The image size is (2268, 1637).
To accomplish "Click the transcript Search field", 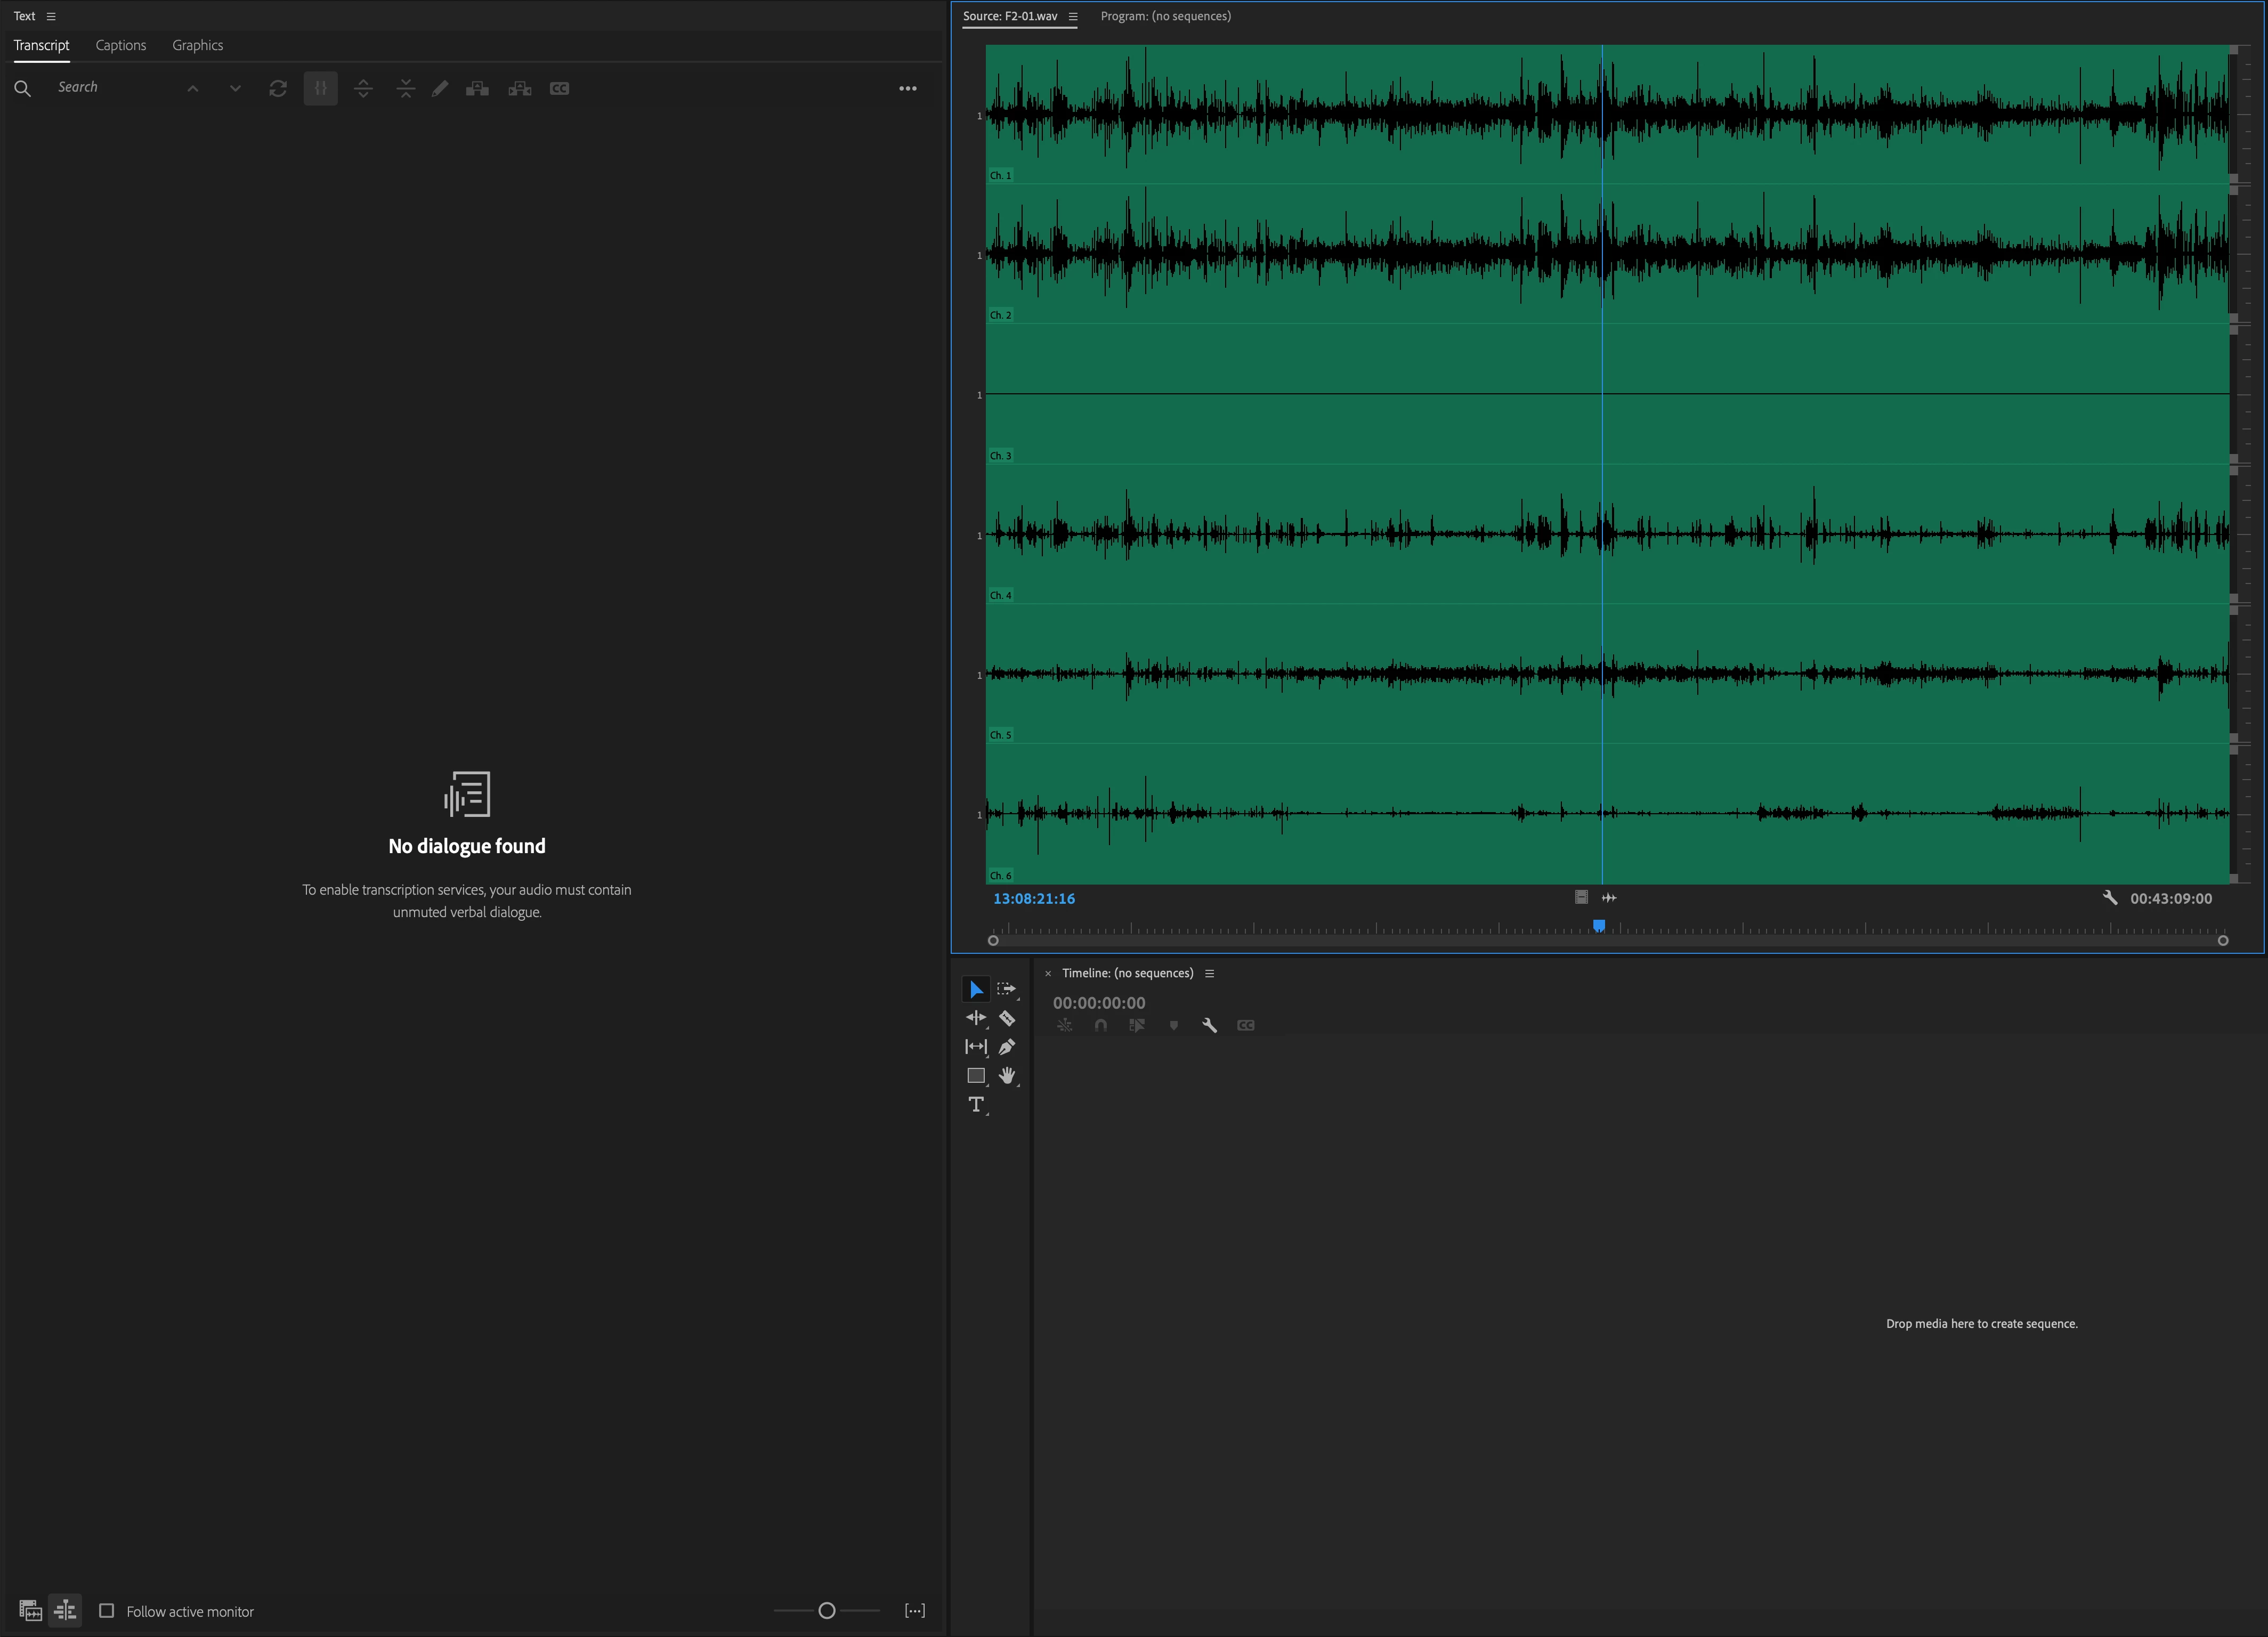I will (110, 88).
